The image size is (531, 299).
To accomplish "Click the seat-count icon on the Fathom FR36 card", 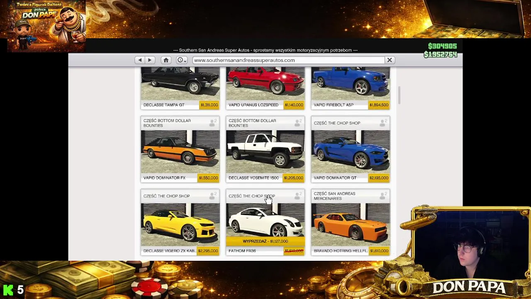I will [298, 196].
